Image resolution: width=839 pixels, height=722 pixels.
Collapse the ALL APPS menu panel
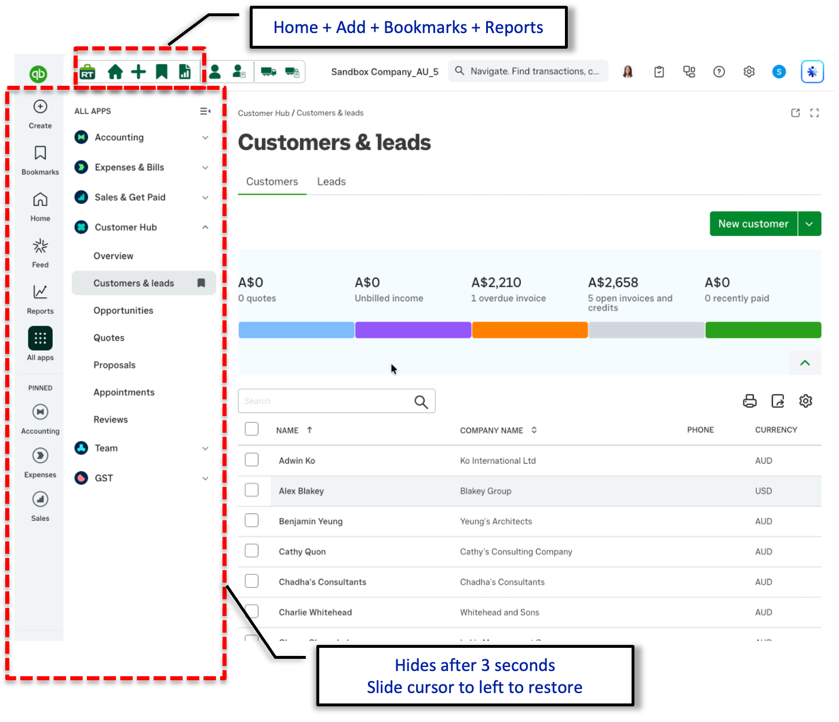point(205,111)
